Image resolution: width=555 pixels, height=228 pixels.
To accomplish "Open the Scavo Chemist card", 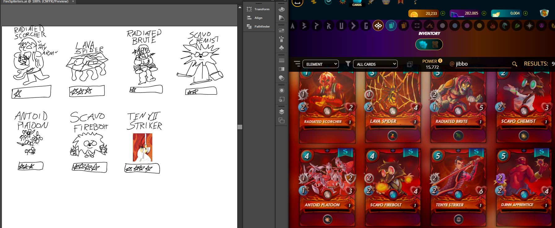I will pyautogui.click(x=524, y=107).
